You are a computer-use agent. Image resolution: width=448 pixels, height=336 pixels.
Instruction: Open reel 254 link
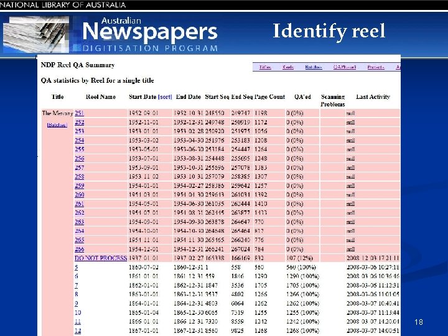(79, 140)
